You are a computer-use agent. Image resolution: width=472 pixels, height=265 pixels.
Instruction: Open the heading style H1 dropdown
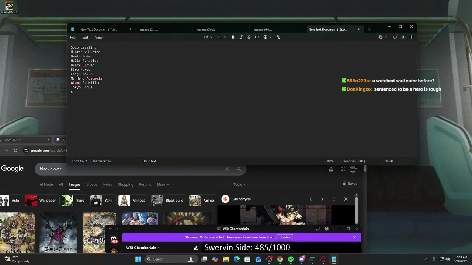[x=208, y=37]
